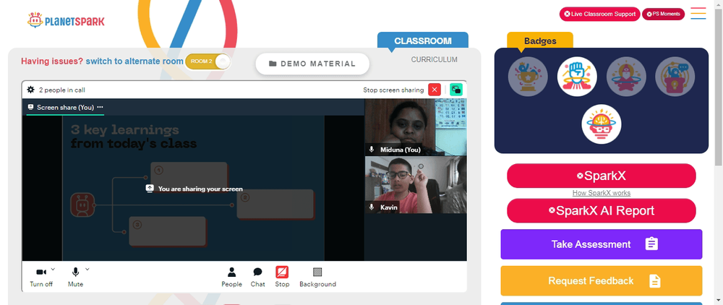
Task: Expand microphone options chevron
Action: pyautogui.click(x=87, y=269)
